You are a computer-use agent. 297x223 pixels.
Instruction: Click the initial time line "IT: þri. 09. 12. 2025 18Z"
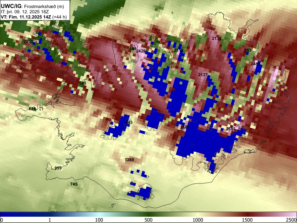(24, 12)
